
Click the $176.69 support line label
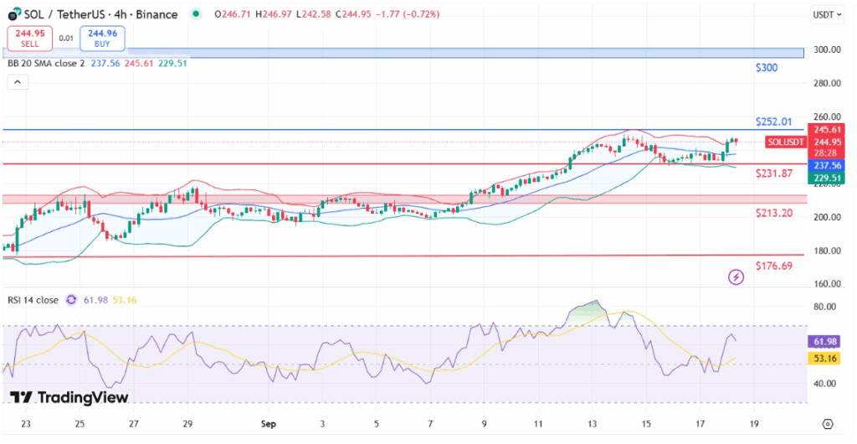(774, 266)
